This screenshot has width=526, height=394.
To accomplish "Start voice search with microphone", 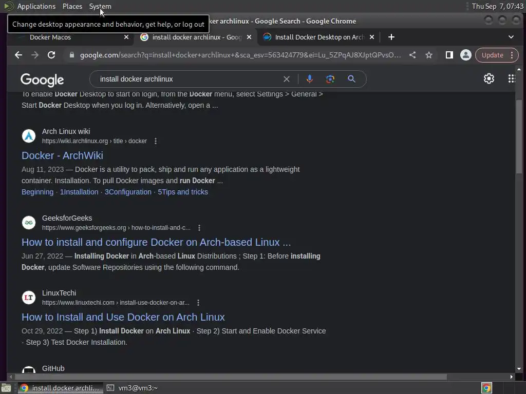I will (310, 79).
